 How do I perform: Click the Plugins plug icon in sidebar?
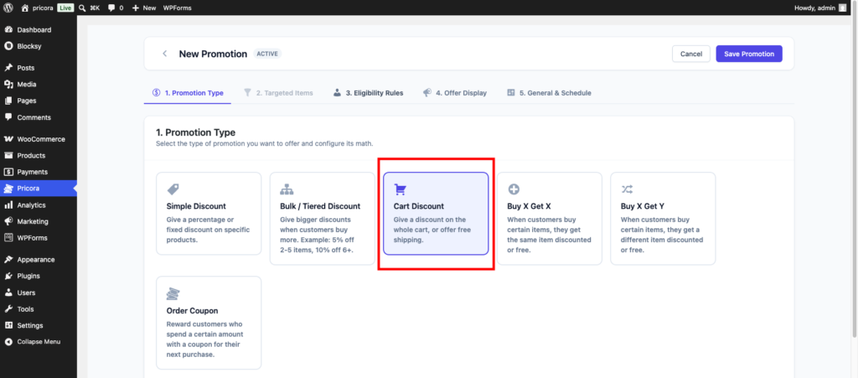pos(8,277)
